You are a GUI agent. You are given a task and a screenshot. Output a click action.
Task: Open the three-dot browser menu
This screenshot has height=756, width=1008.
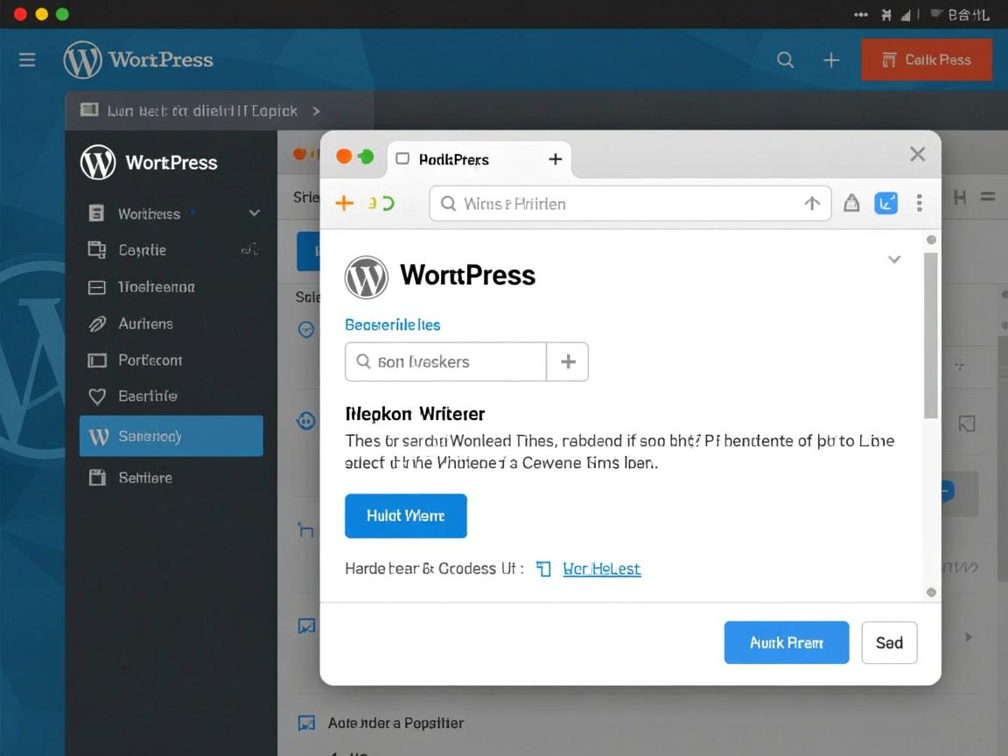(x=920, y=202)
